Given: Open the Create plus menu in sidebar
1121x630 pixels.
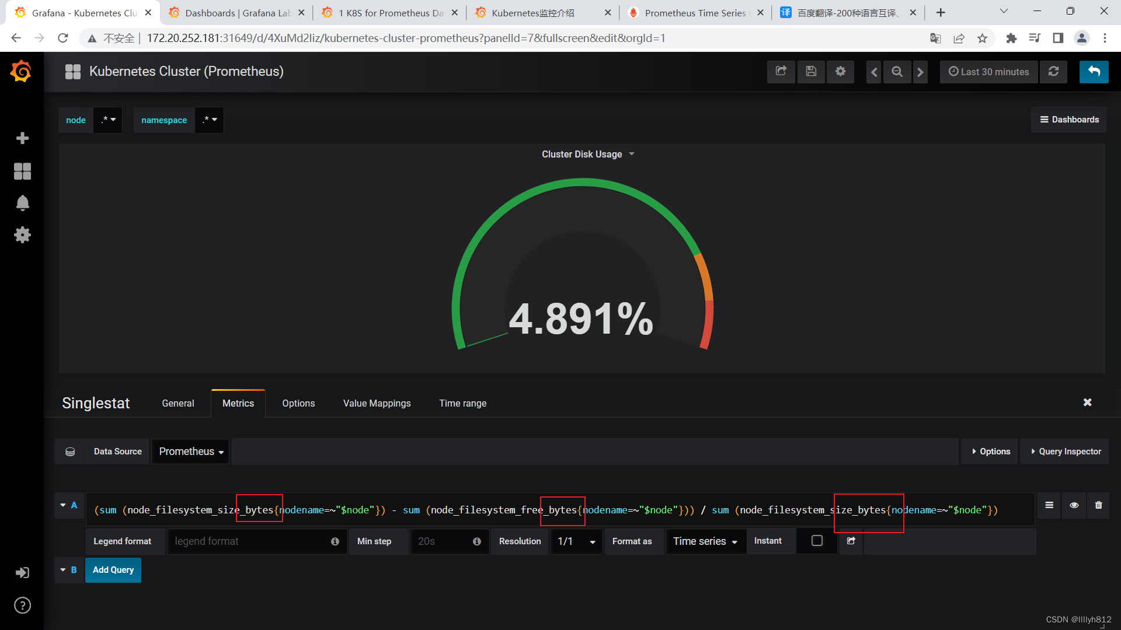Looking at the screenshot, I should [x=22, y=138].
